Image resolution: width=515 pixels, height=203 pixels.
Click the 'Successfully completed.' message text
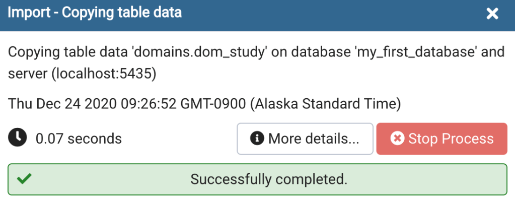(269, 179)
